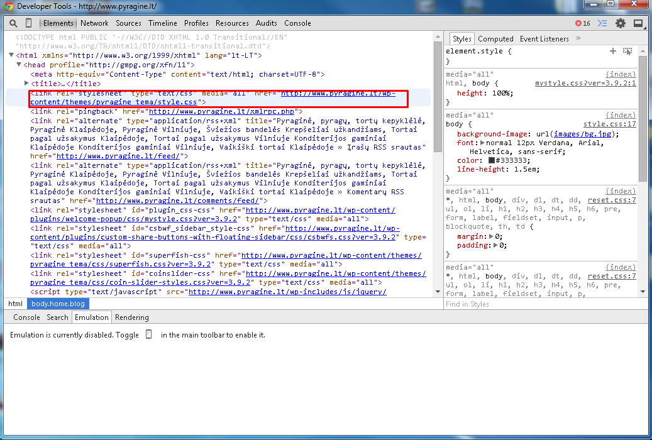Open the pyragine.lt/feed/ link

(x=118, y=156)
